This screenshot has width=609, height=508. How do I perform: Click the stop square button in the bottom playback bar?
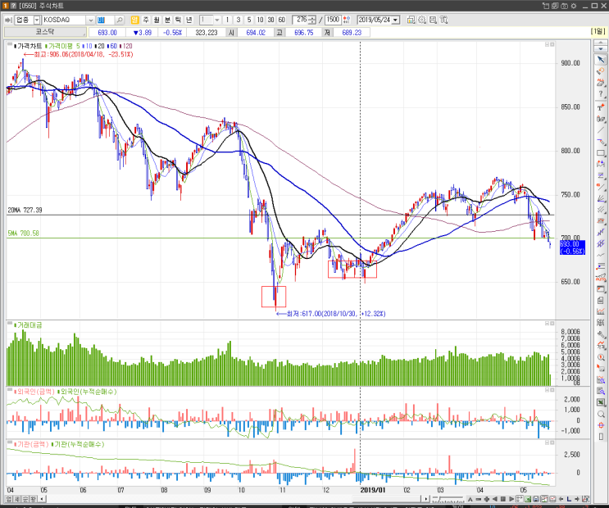[502, 499]
